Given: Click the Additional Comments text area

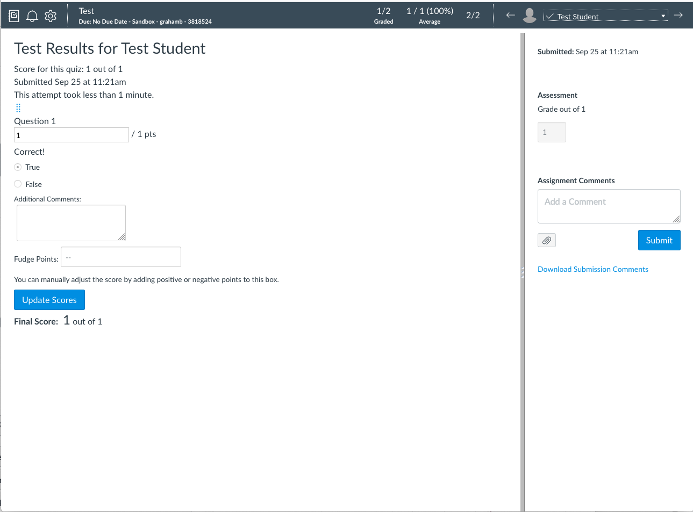Looking at the screenshot, I should pos(71,223).
